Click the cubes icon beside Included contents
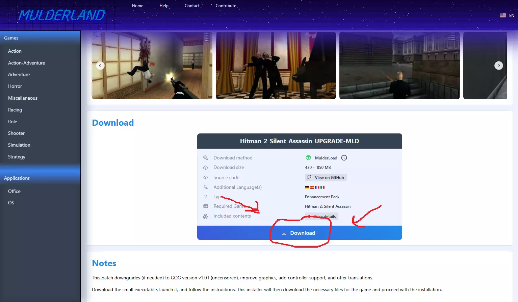Viewport: 518px width, 302px height. tap(206, 216)
